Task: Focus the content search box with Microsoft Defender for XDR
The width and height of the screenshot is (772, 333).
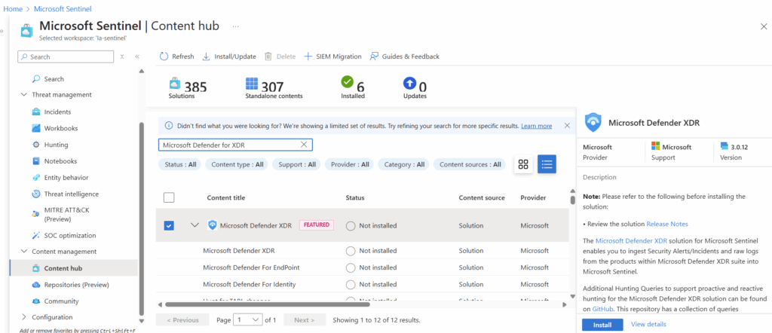Action: (235, 145)
